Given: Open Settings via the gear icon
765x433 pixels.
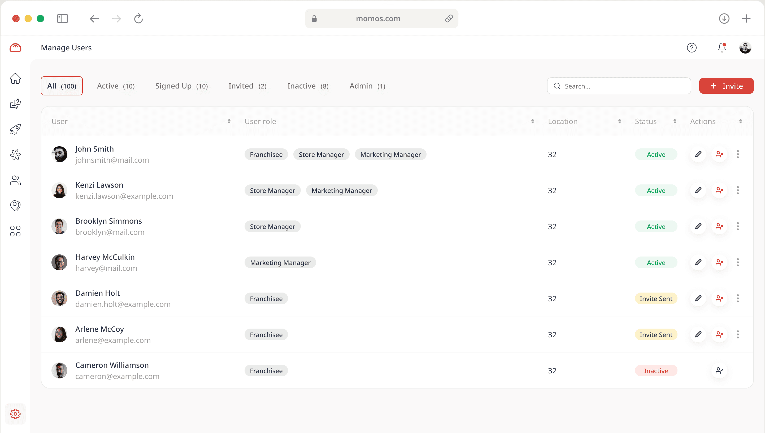Looking at the screenshot, I should (15, 413).
